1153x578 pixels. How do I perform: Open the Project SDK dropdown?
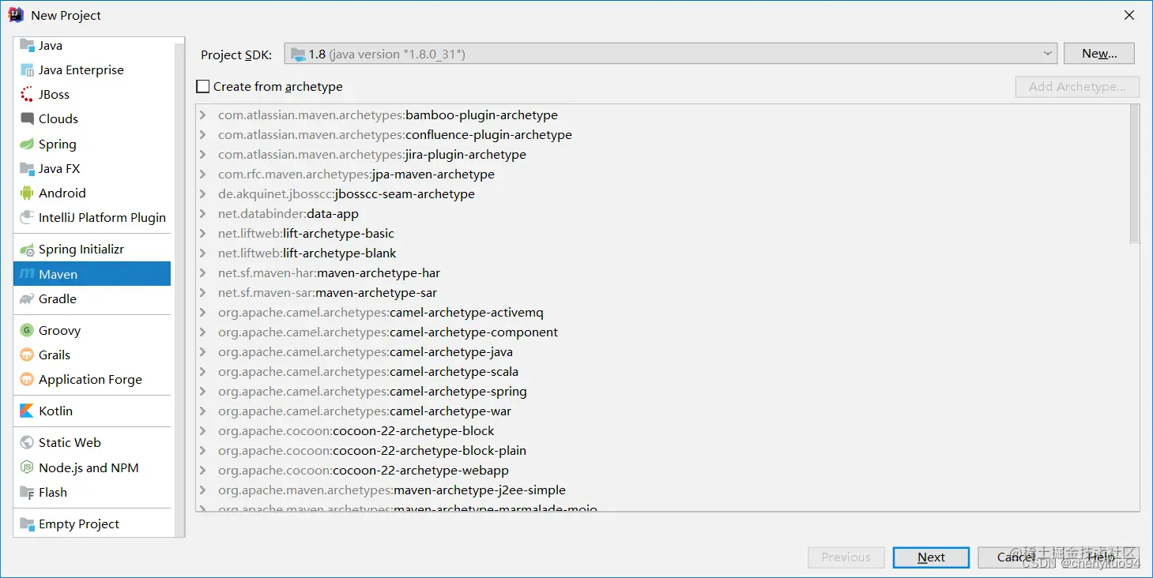pyautogui.click(x=670, y=54)
